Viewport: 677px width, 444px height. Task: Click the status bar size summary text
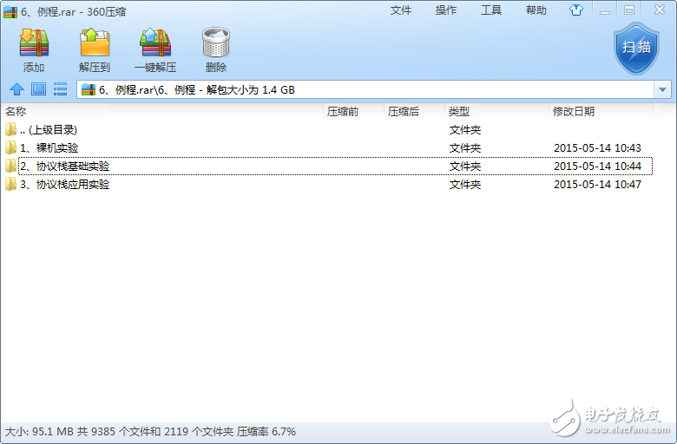point(150,432)
